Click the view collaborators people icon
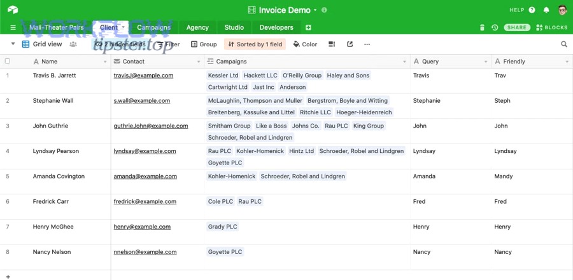Viewport: 573px width, 280px height. 73,44
